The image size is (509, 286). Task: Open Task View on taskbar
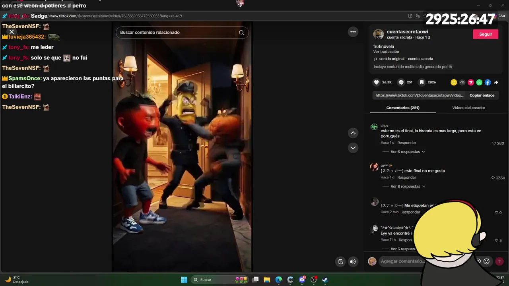[255, 280]
